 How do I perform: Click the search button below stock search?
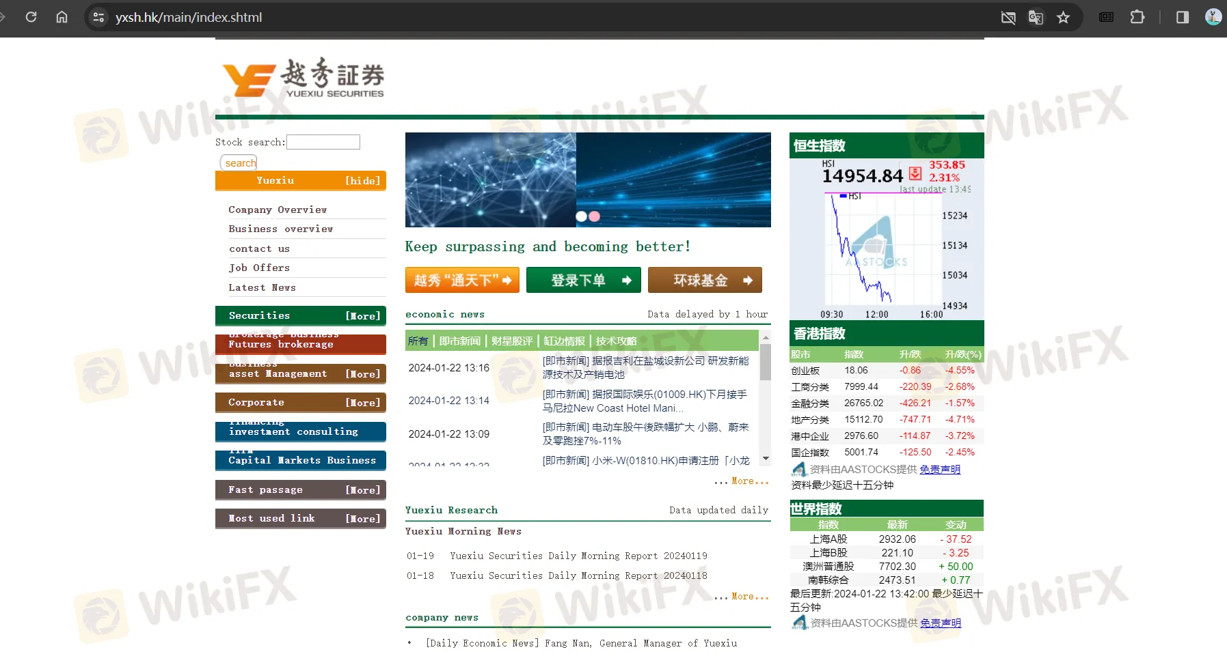(239, 162)
